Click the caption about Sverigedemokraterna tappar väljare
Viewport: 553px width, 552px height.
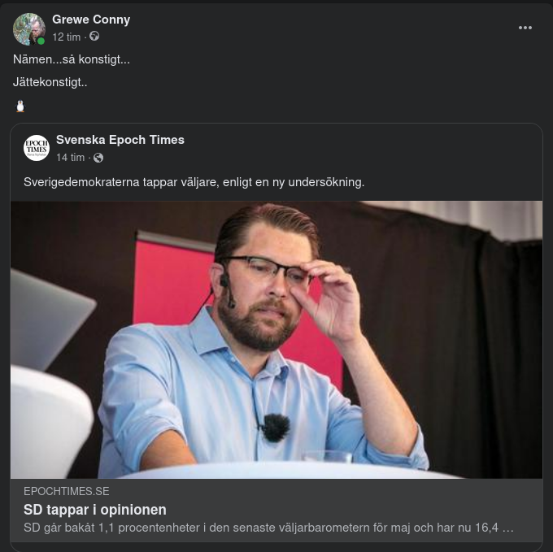(x=194, y=182)
